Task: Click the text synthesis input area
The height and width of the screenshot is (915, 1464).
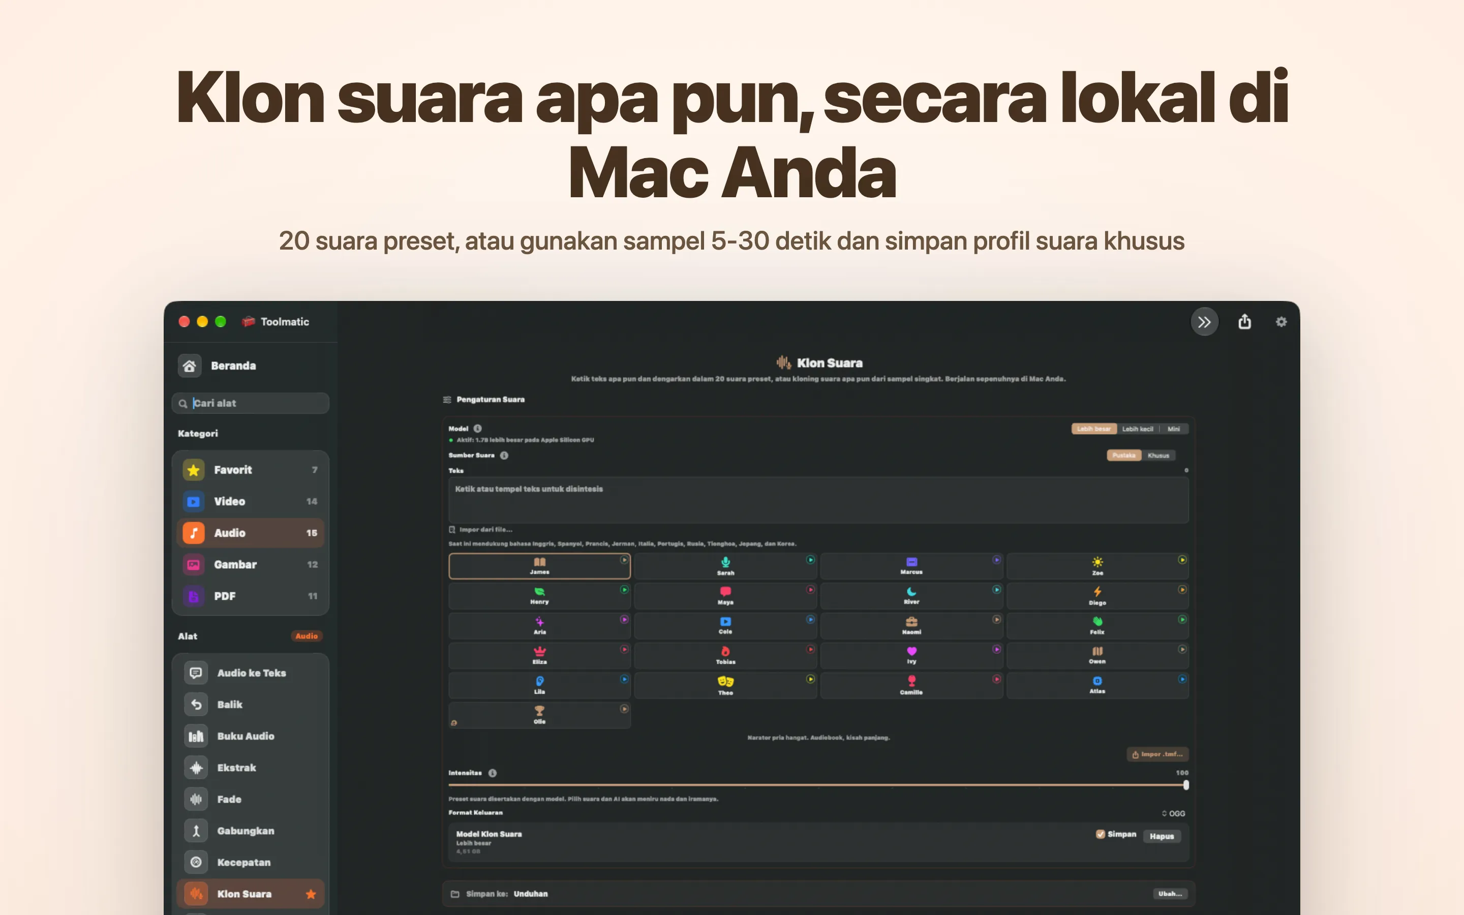Action: 818,500
